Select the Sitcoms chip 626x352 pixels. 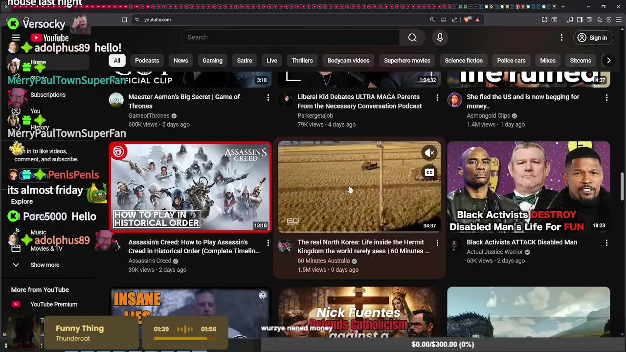coord(581,61)
